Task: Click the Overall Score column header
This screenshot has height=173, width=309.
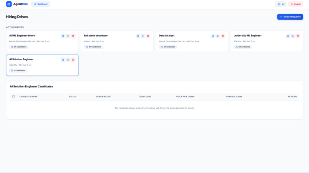Action: coord(234,97)
